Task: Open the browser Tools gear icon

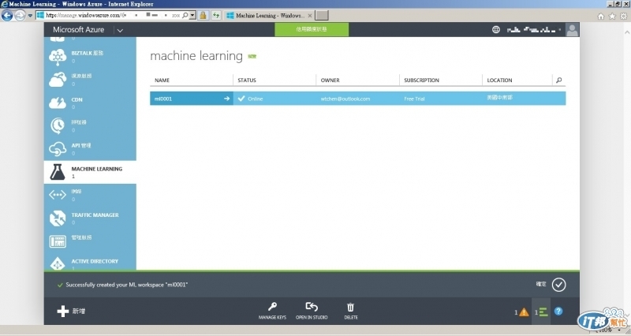Action: click(x=623, y=16)
